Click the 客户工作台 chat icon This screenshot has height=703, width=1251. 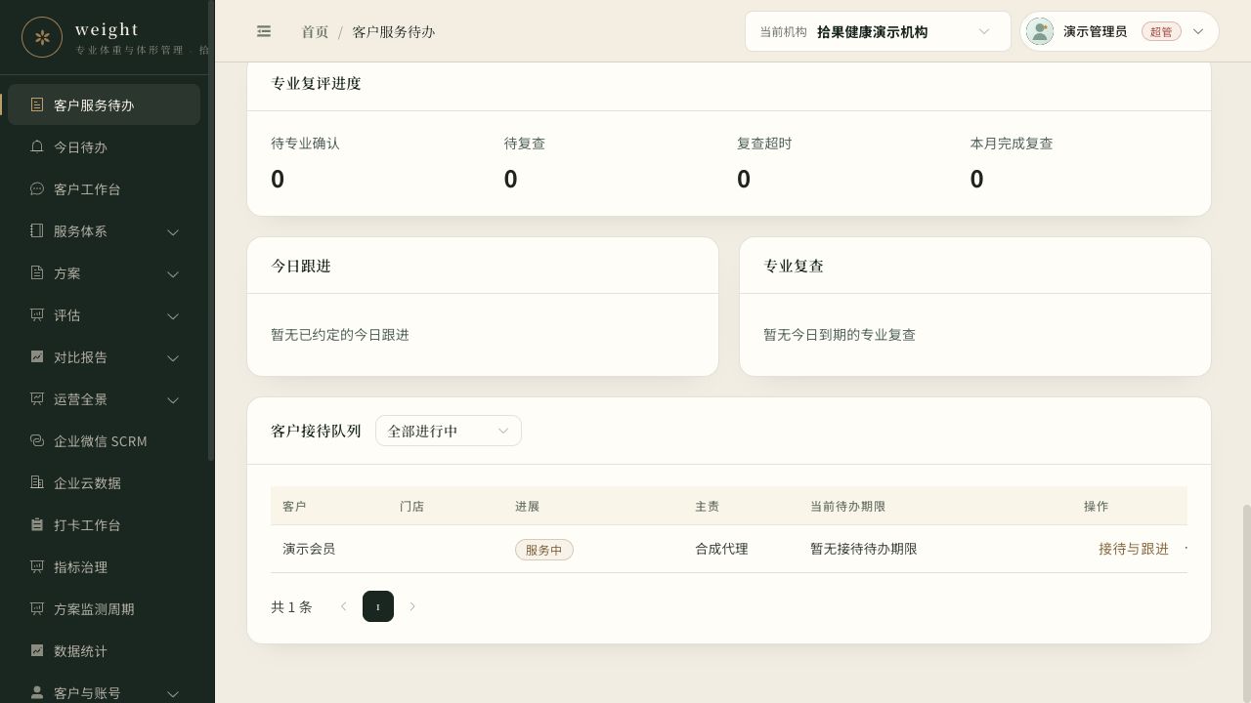point(37,188)
